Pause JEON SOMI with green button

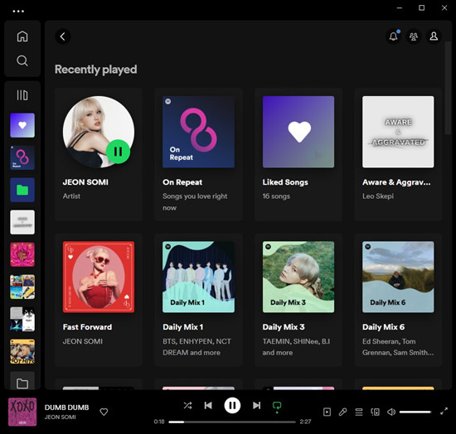click(x=118, y=152)
